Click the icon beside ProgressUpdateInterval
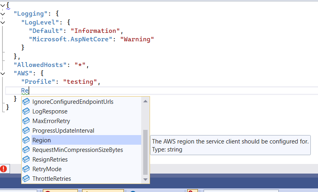Viewport: 318px width, 192px height. 26,131
